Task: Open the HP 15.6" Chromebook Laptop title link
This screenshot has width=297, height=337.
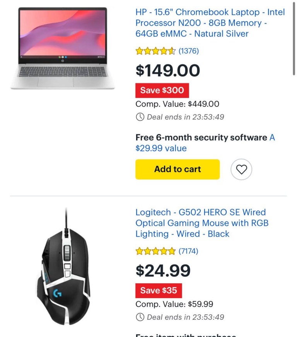Action: pyautogui.click(x=210, y=23)
